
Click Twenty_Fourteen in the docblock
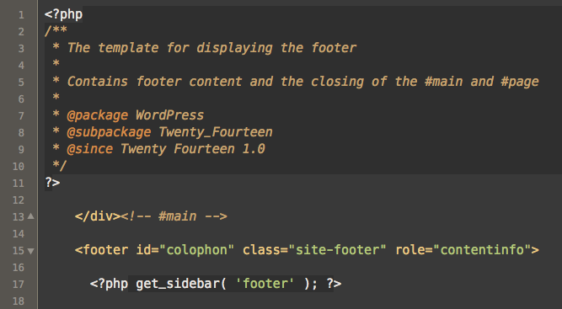(216, 132)
